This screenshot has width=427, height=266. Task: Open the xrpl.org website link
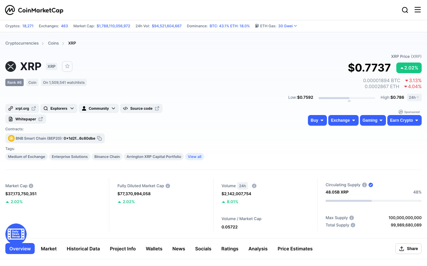pos(22,108)
